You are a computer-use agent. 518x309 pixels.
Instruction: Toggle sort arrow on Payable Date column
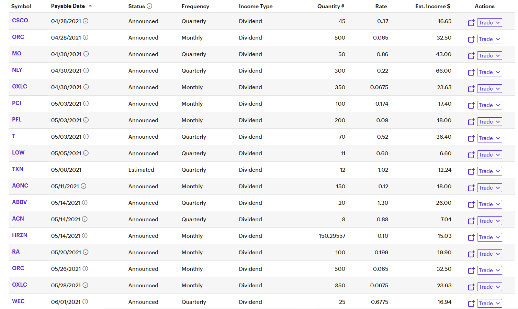tap(90, 6)
